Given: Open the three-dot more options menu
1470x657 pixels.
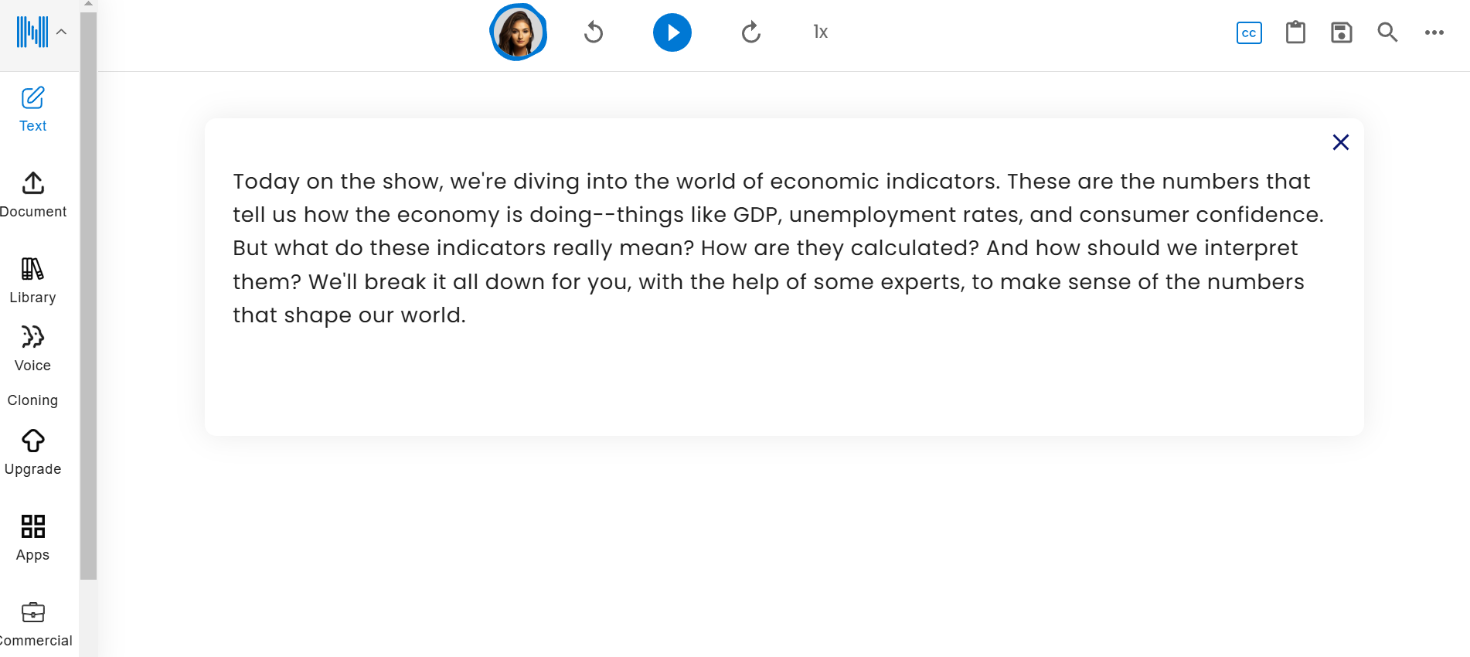Looking at the screenshot, I should pos(1434,32).
